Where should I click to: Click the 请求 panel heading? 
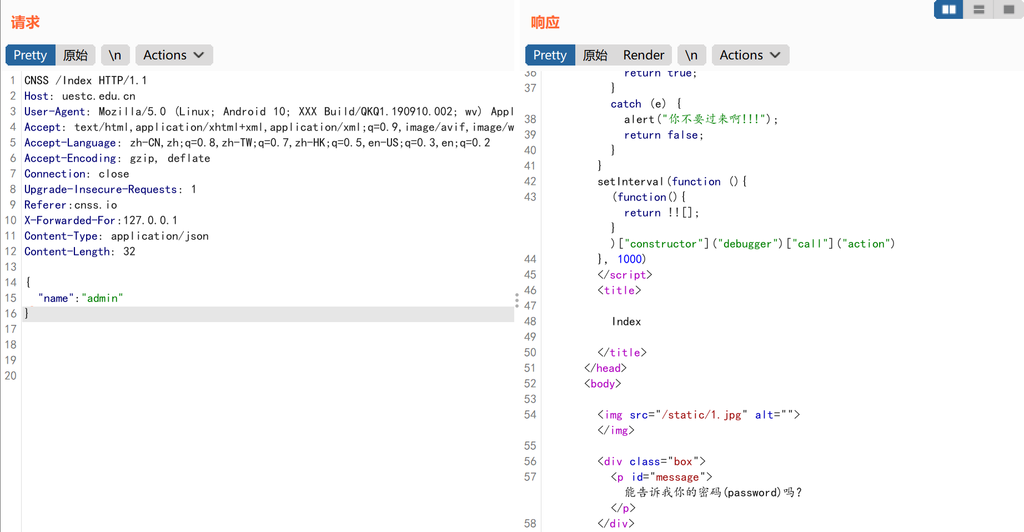(x=26, y=22)
